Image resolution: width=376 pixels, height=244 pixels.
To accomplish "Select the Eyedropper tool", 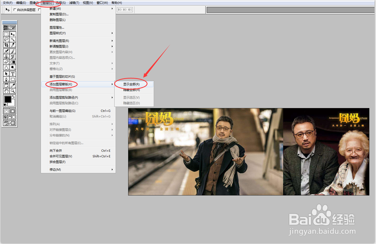I will tap(13, 86).
